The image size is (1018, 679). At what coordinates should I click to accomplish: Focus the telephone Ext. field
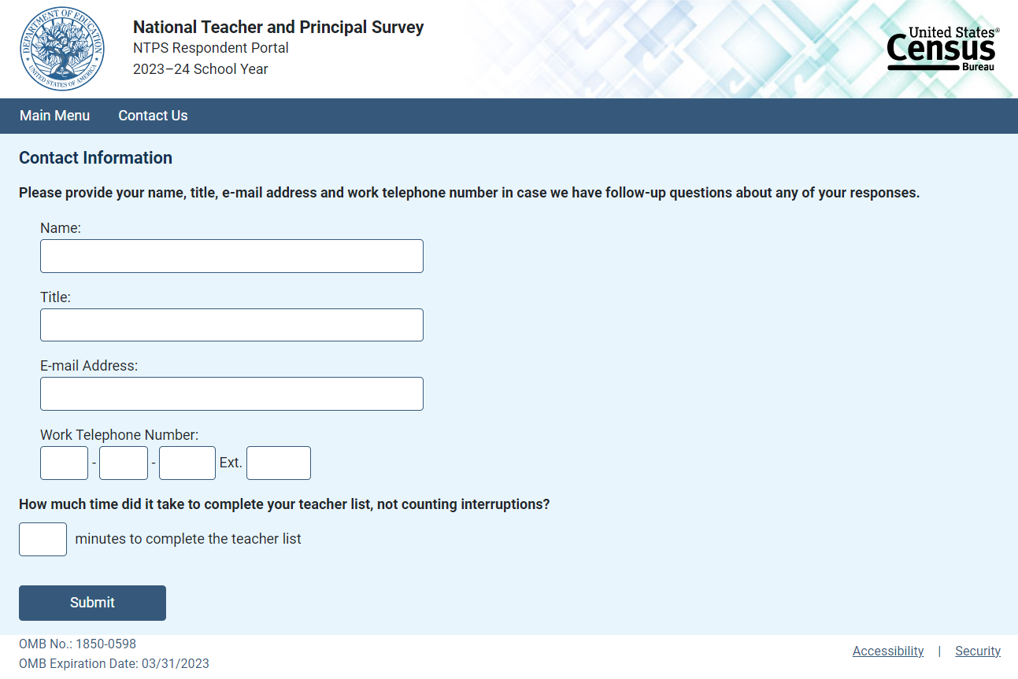[x=279, y=463]
